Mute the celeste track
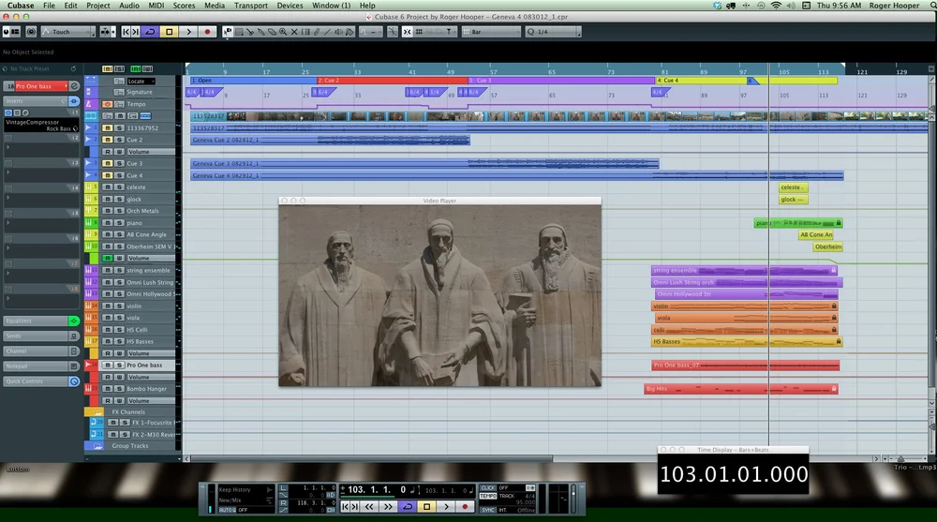 [x=108, y=187]
